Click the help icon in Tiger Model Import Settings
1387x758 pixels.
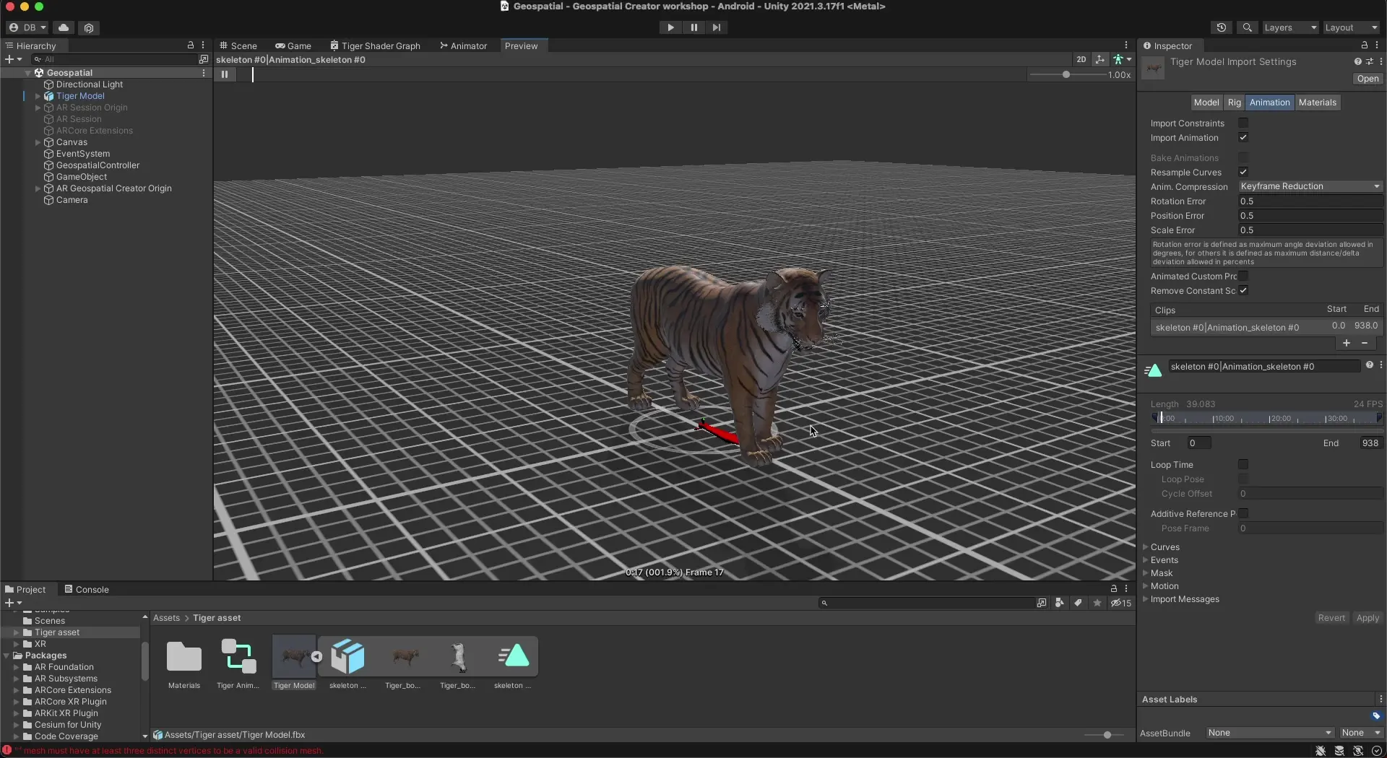click(1359, 61)
